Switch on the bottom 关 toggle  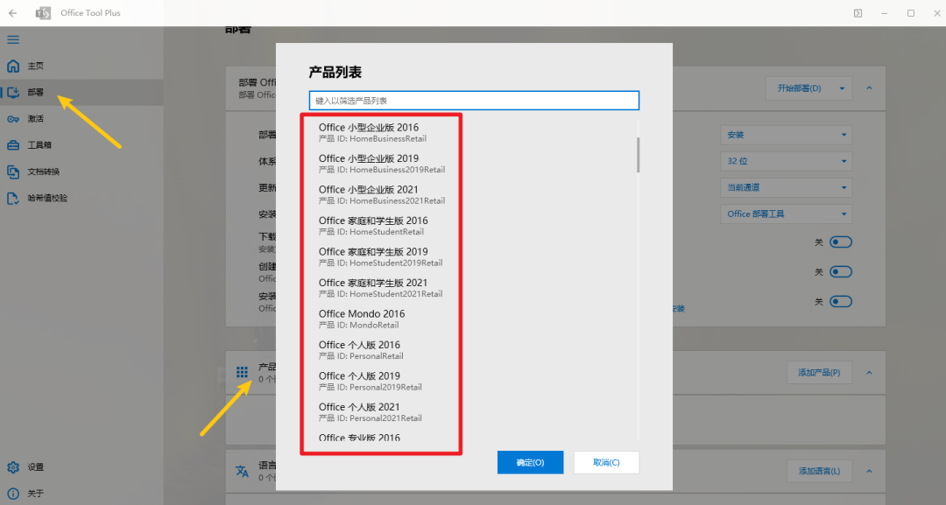[840, 301]
